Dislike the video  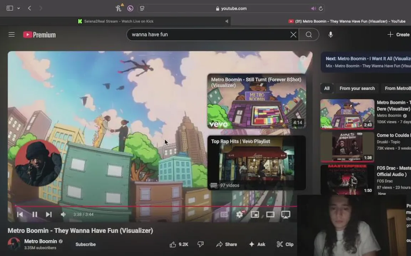coord(201,244)
